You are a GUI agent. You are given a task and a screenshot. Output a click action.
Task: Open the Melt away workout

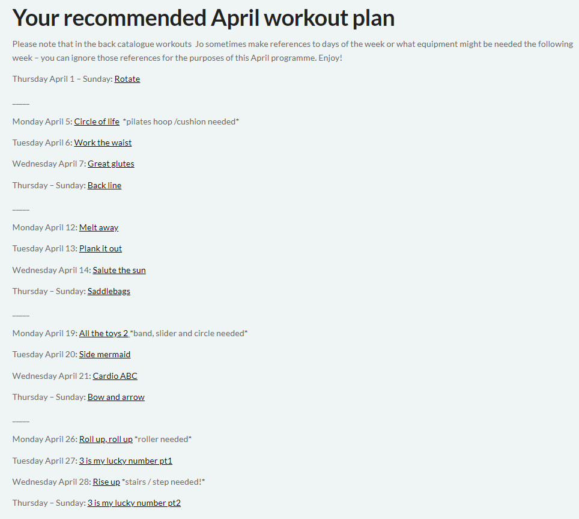pyautogui.click(x=99, y=227)
